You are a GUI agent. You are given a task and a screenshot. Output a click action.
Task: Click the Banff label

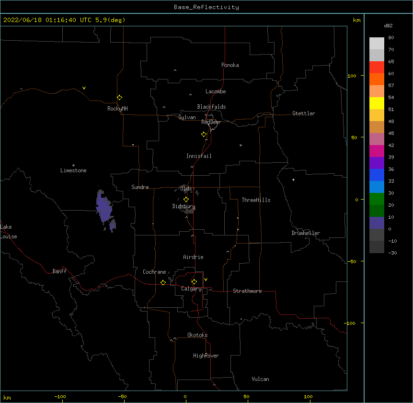[x=59, y=271]
